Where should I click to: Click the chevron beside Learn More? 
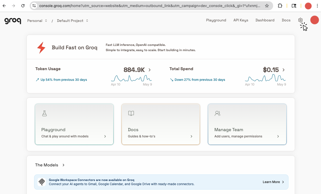click(x=283, y=182)
